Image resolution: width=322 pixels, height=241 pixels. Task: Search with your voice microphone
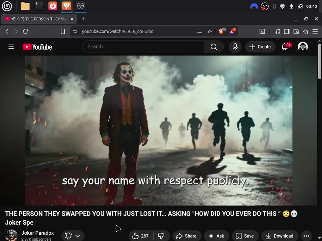pyautogui.click(x=235, y=47)
